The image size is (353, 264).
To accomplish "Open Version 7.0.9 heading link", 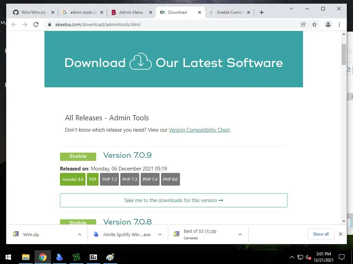I will point(128,155).
